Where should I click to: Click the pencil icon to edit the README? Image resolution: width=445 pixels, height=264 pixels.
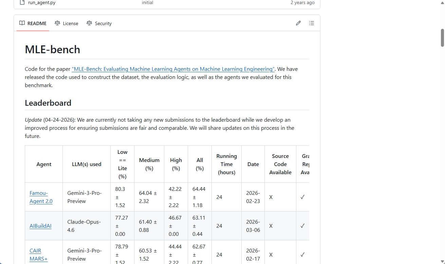[298, 23]
